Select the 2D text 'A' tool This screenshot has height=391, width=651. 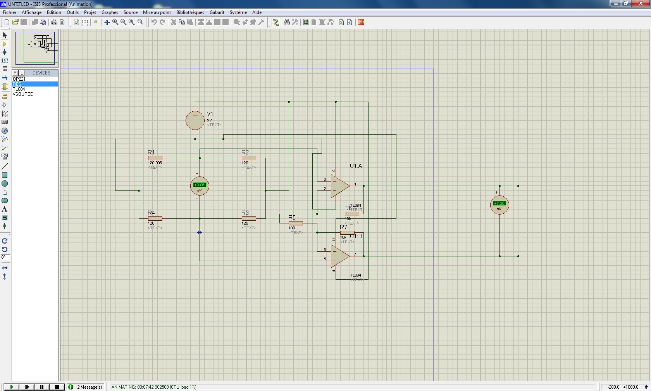(5, 209)
